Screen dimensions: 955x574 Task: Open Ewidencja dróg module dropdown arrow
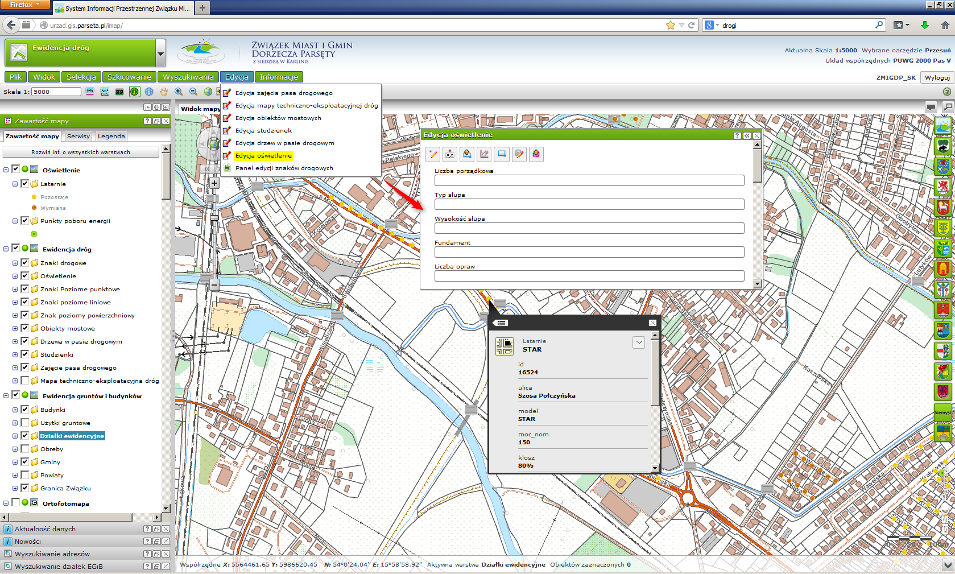pyautogui.click(x=161, y=54)
